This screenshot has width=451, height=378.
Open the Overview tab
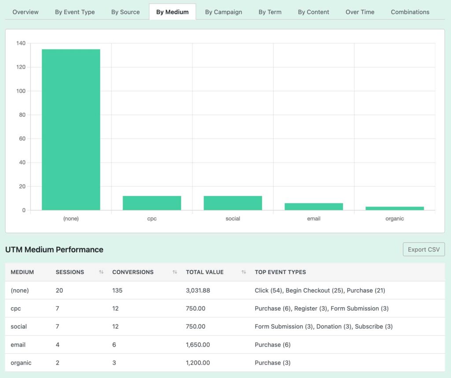click(25, 12)
